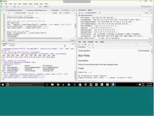Click the clear workspace broom icon
154x116 pixels.
100,13
